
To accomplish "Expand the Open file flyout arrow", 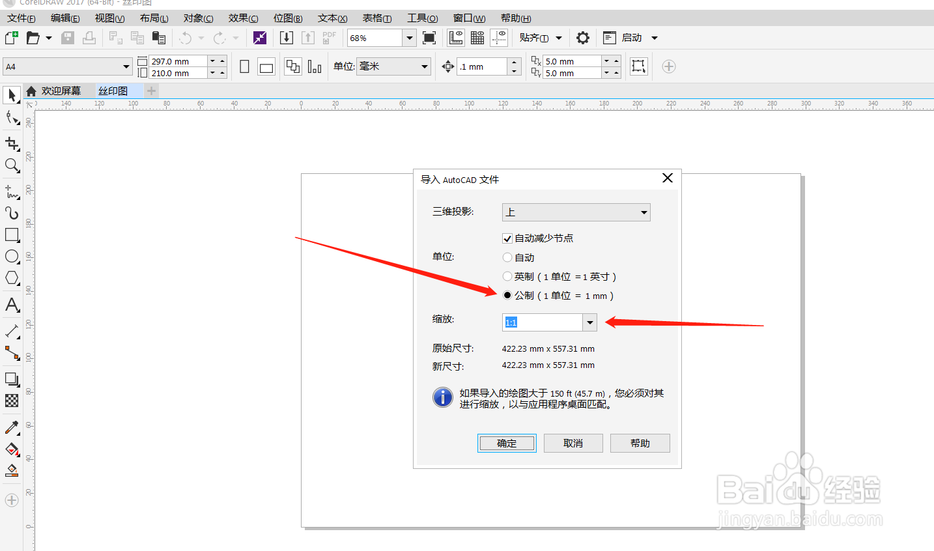I will pos(49,38).
